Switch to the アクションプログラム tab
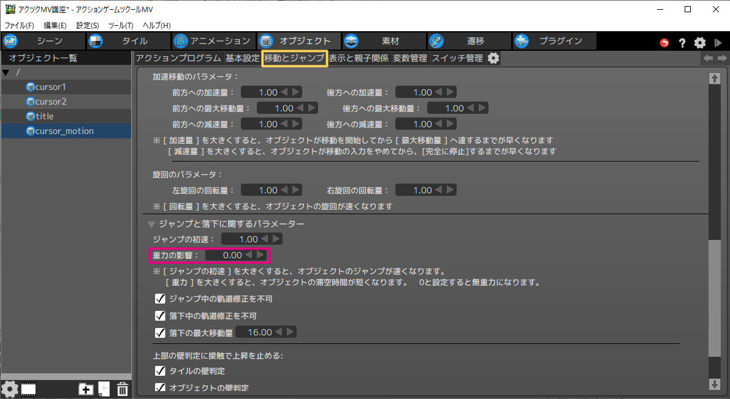 point(178,59)
